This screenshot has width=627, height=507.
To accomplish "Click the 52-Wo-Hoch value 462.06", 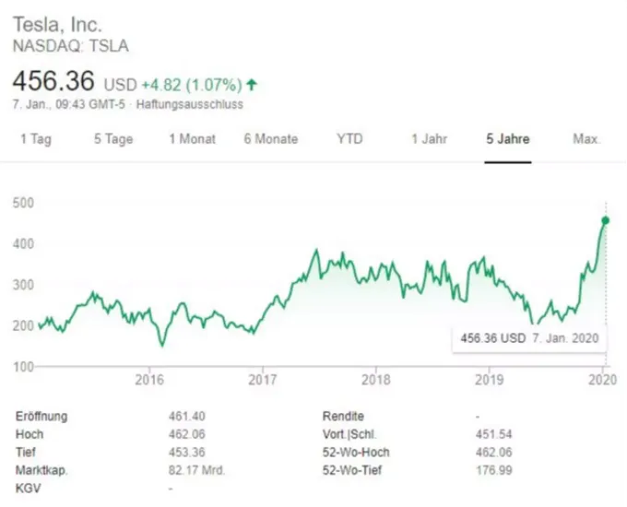I will [x=494, y=453].
